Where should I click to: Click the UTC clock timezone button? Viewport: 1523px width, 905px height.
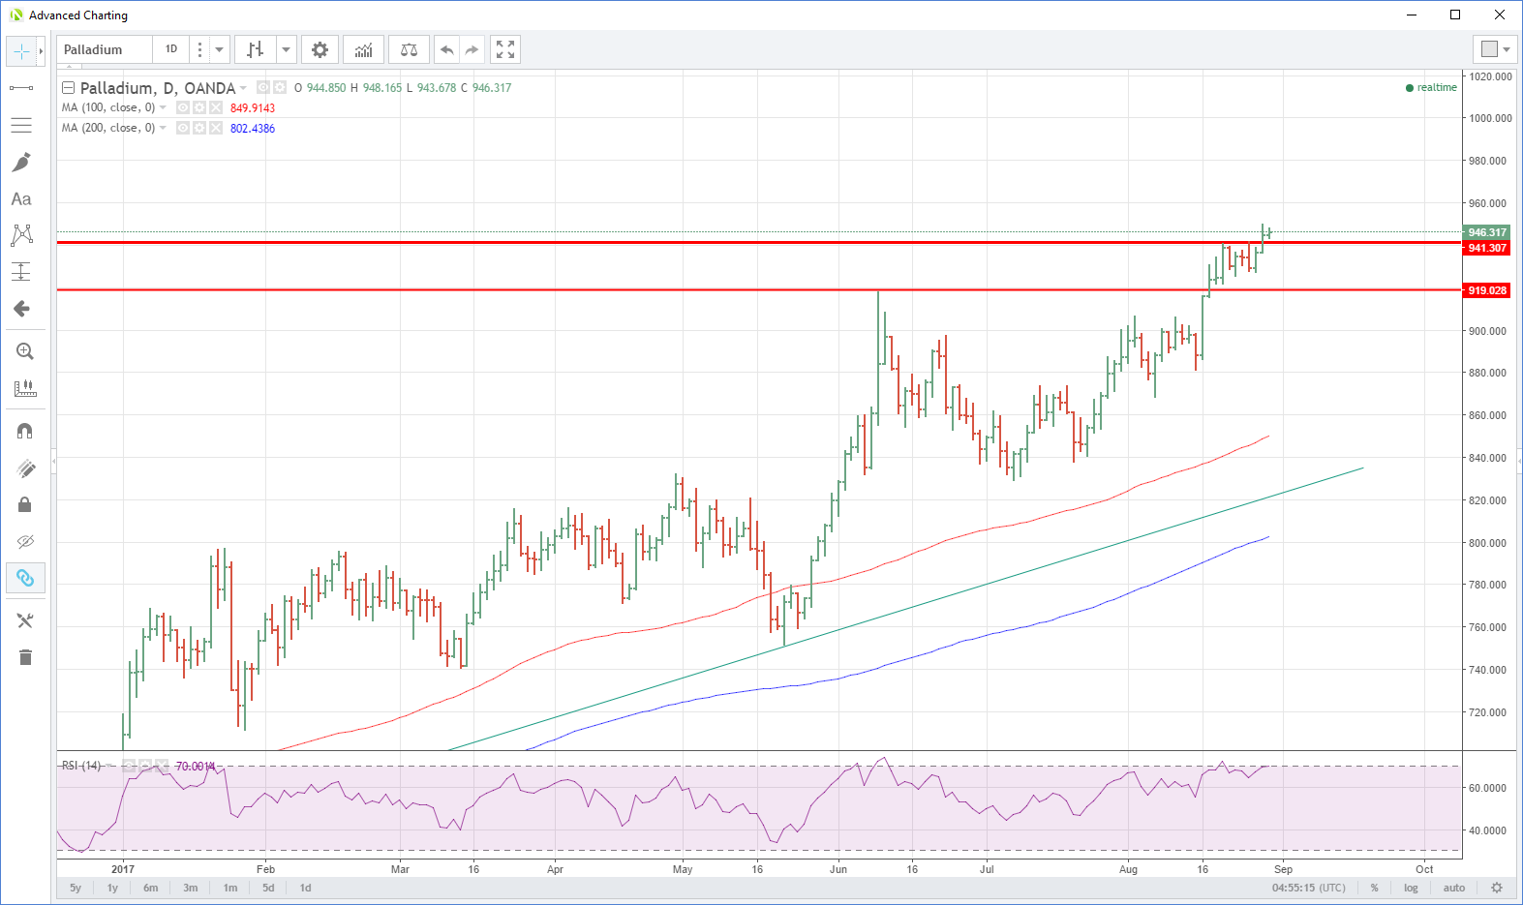(1308, 888)
